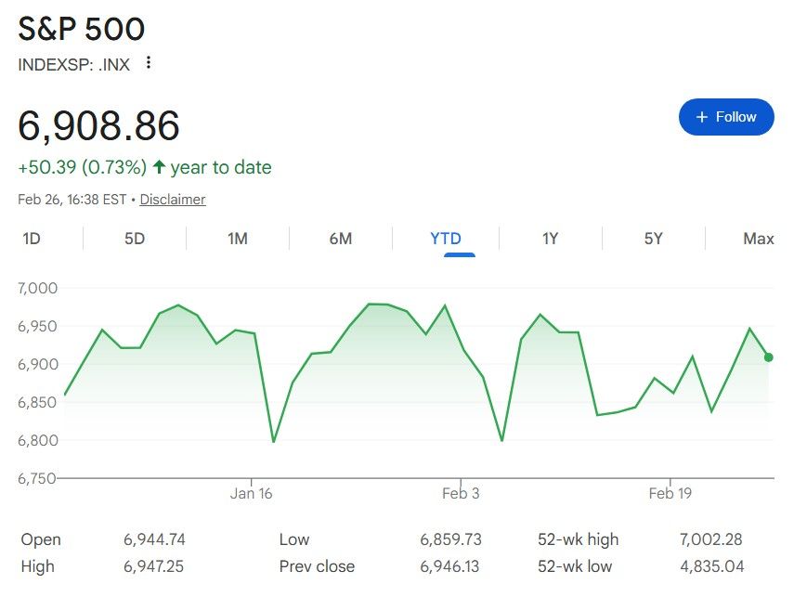794x597 pixels.
Task: Show the Max chart range
Action: tap(758, 239)
